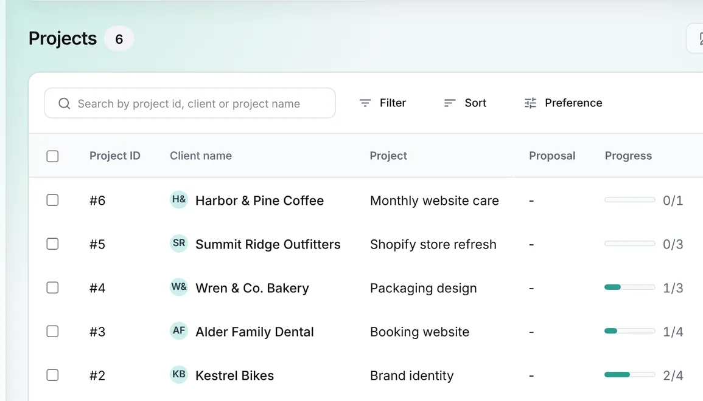703x401 pixels.
Task: Check the box for project #6
Action: 52,200
